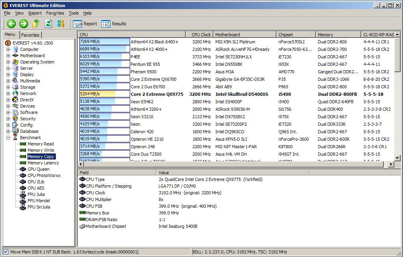Open the Results toolbar button
The height and width of the screenshot is (257, 403).
114,24
